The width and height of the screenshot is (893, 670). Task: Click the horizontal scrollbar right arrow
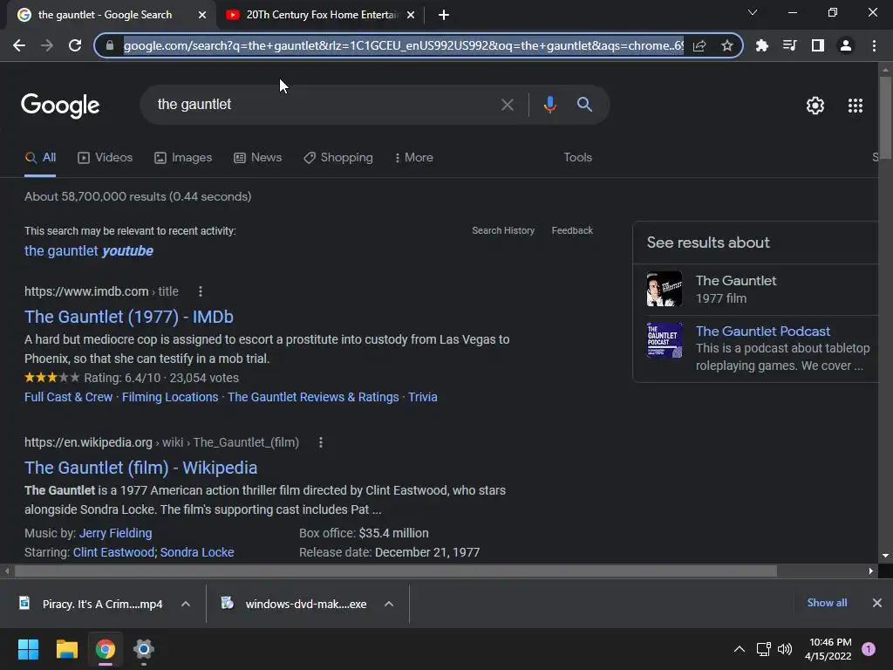[x=871, y=571]
